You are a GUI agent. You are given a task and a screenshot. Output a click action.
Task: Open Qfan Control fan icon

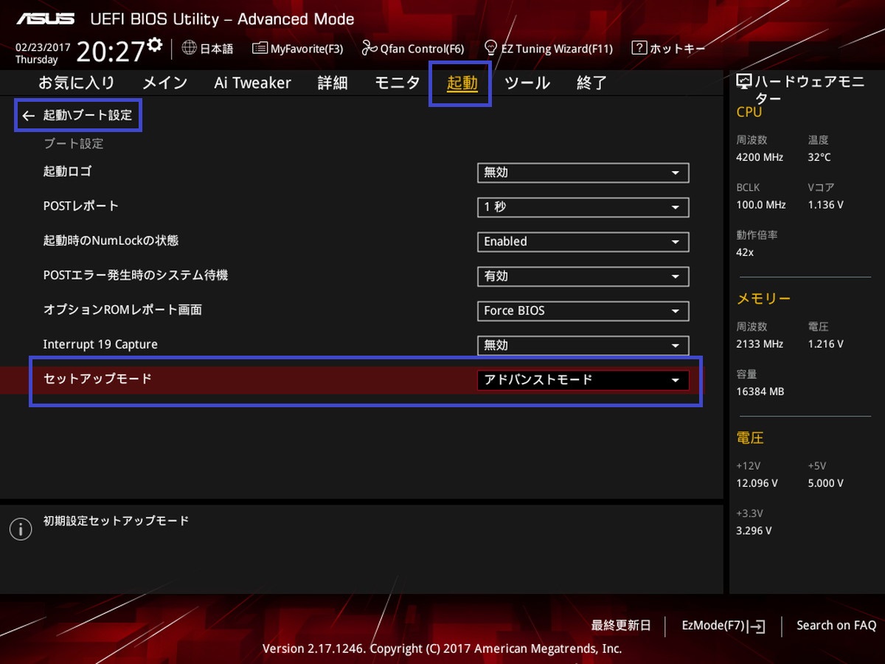[369, 49]
